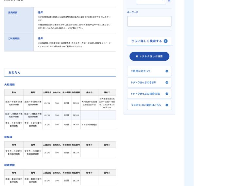
Task: Click 着地 cell 加茂～JR難波 対象列車停車駅
Action: click(33, 115)
